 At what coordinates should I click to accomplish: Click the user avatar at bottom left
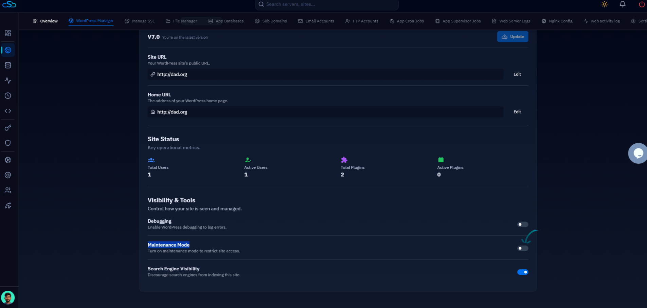pyautogui.click(x=8, y=298)
